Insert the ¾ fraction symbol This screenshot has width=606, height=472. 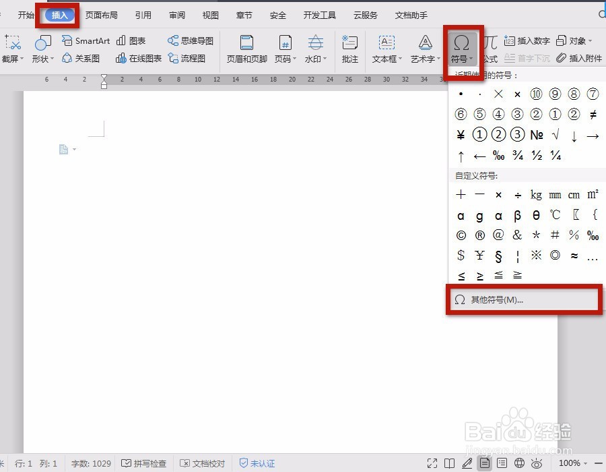pos(518,155)
